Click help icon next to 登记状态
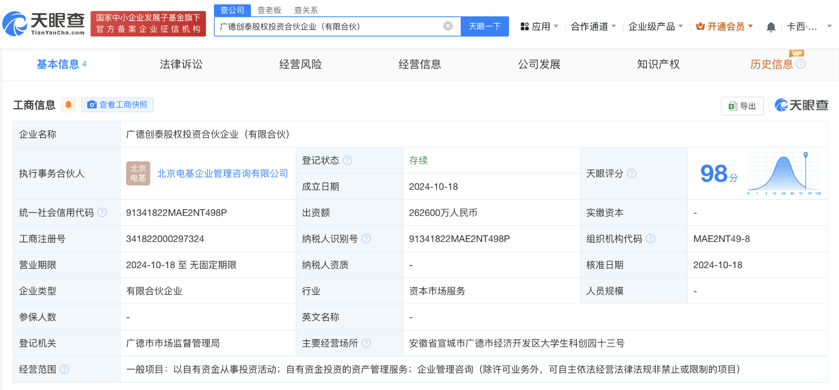Image resolution: width=839 pixels, height=390 pixels. tap(347, 160)
